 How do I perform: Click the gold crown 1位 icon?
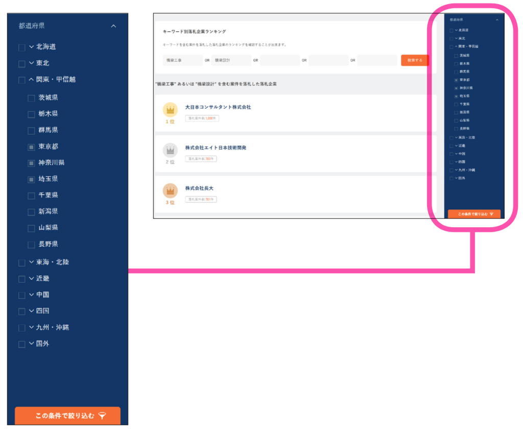tap(170, 110)
